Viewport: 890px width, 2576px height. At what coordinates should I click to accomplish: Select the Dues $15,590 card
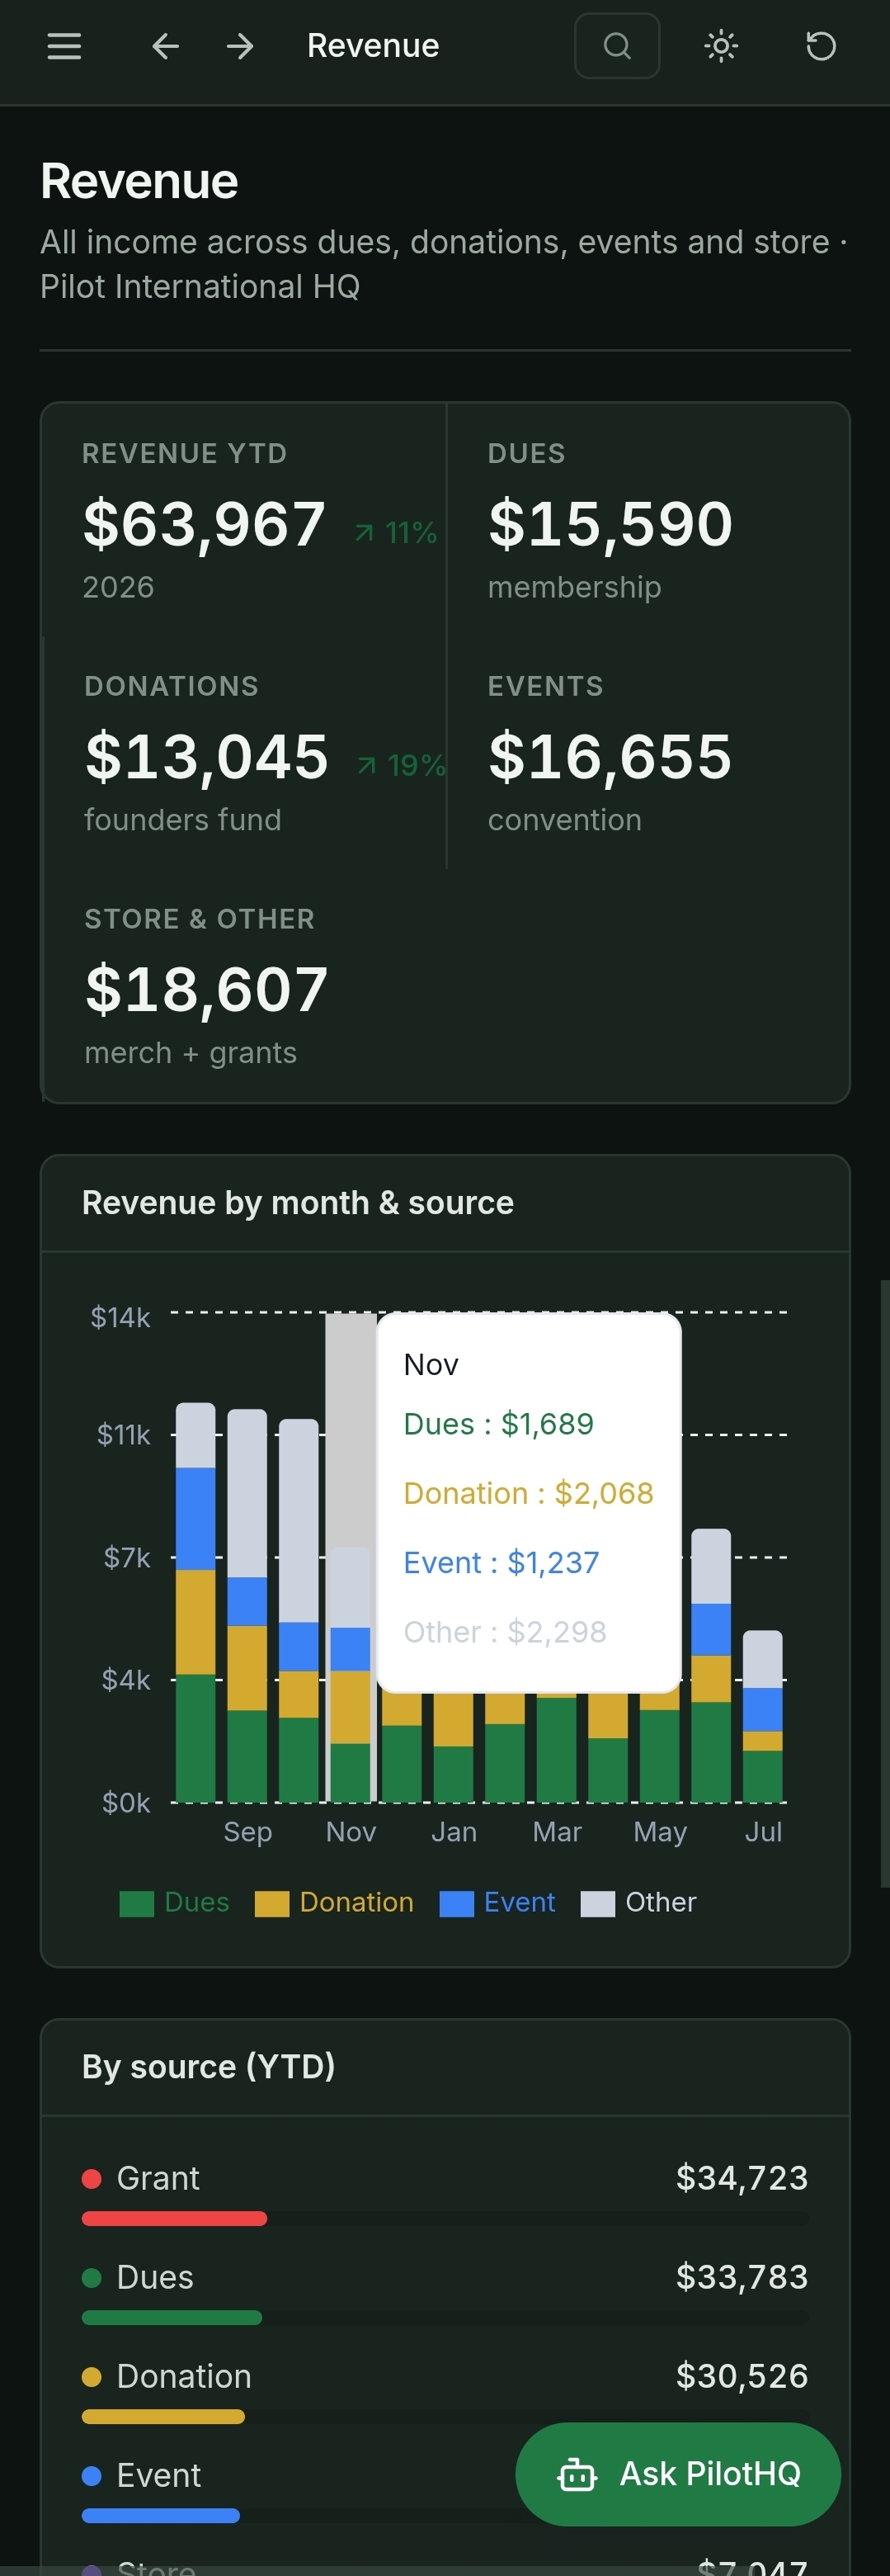click(648, 520)
